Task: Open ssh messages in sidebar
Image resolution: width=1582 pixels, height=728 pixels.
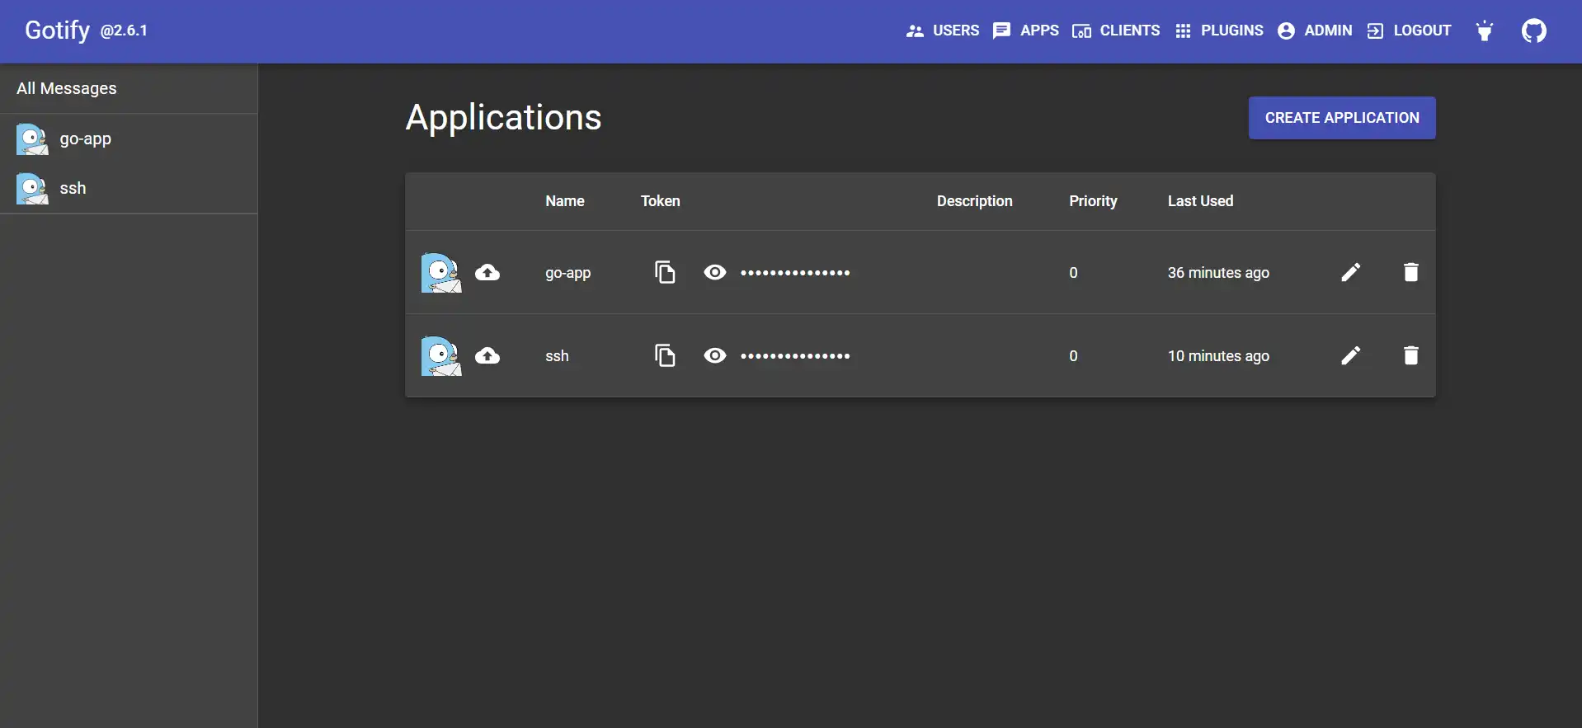Action: [129, 188]
